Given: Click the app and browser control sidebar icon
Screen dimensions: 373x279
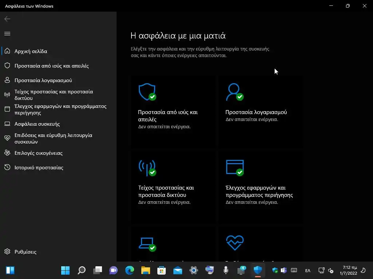Looking at the screenshot, I should [7, 109].
